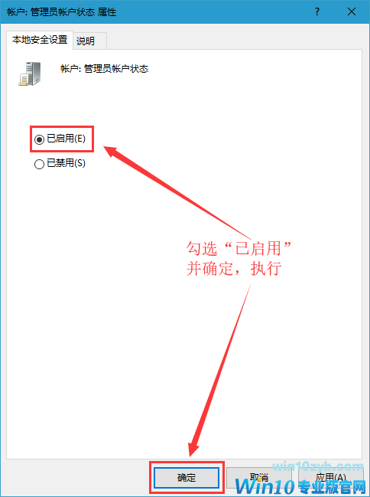Viewport: 370px width, 497px height.
Task: Click the red 并确定，执行 annotation line
Action: pos(234,269)
